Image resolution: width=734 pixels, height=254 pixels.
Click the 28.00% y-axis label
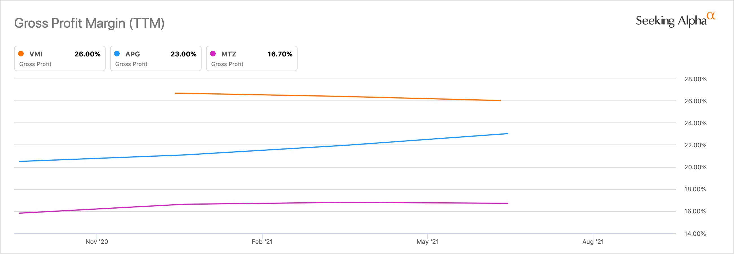point(695,79)
